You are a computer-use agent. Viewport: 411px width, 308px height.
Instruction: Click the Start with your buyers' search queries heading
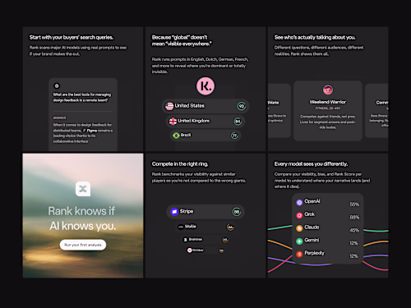pos(72,37)
